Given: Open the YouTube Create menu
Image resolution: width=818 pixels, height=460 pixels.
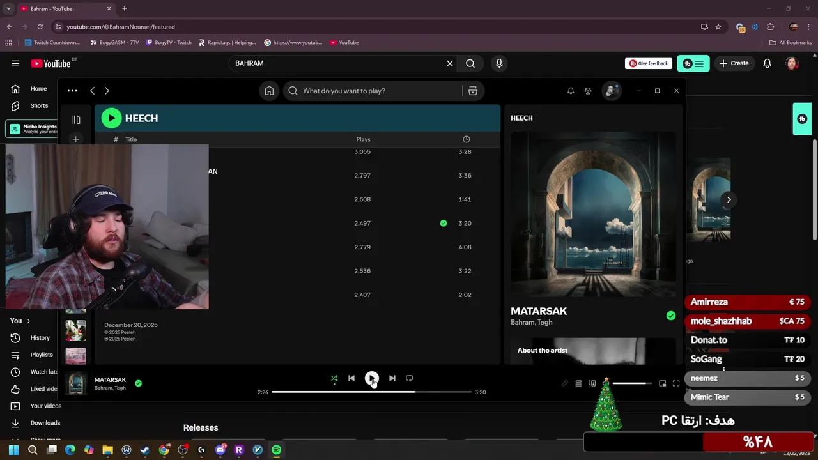Looking at the screenshot, I should point(734,63).
